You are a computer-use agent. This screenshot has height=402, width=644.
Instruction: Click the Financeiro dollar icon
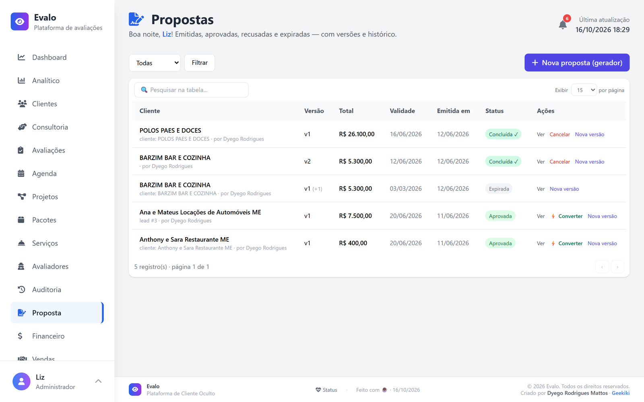(x=20, y=336)
